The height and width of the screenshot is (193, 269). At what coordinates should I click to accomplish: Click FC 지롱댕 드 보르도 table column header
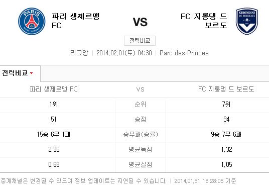pyautogui.click(x=226, y=89)
